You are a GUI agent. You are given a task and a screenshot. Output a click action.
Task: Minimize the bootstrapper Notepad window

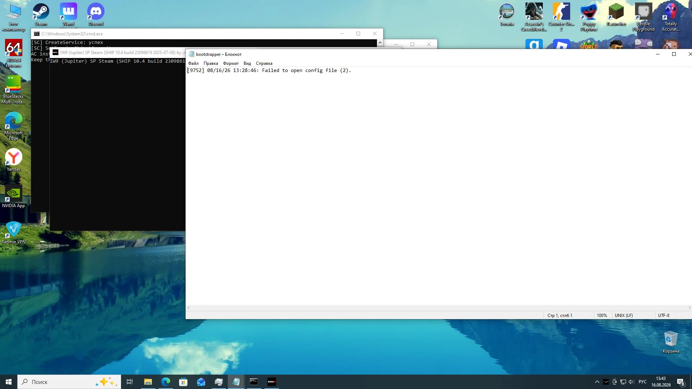coord(657,54)
